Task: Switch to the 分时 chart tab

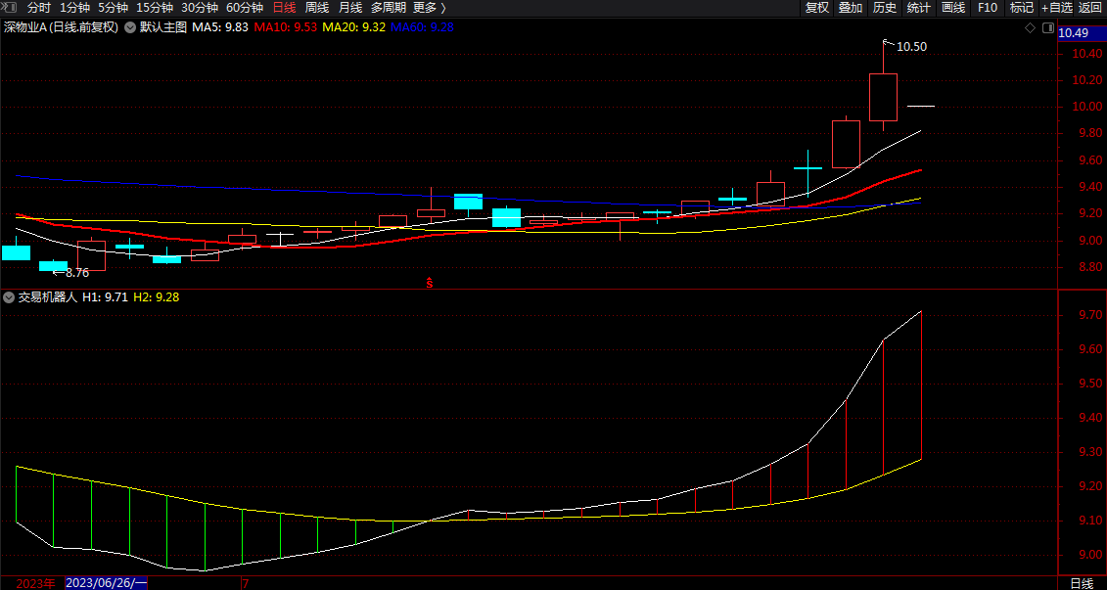Action: point(39,8)
